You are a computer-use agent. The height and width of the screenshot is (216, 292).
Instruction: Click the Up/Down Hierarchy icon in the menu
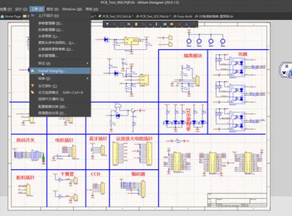click(x=33, y=16)
